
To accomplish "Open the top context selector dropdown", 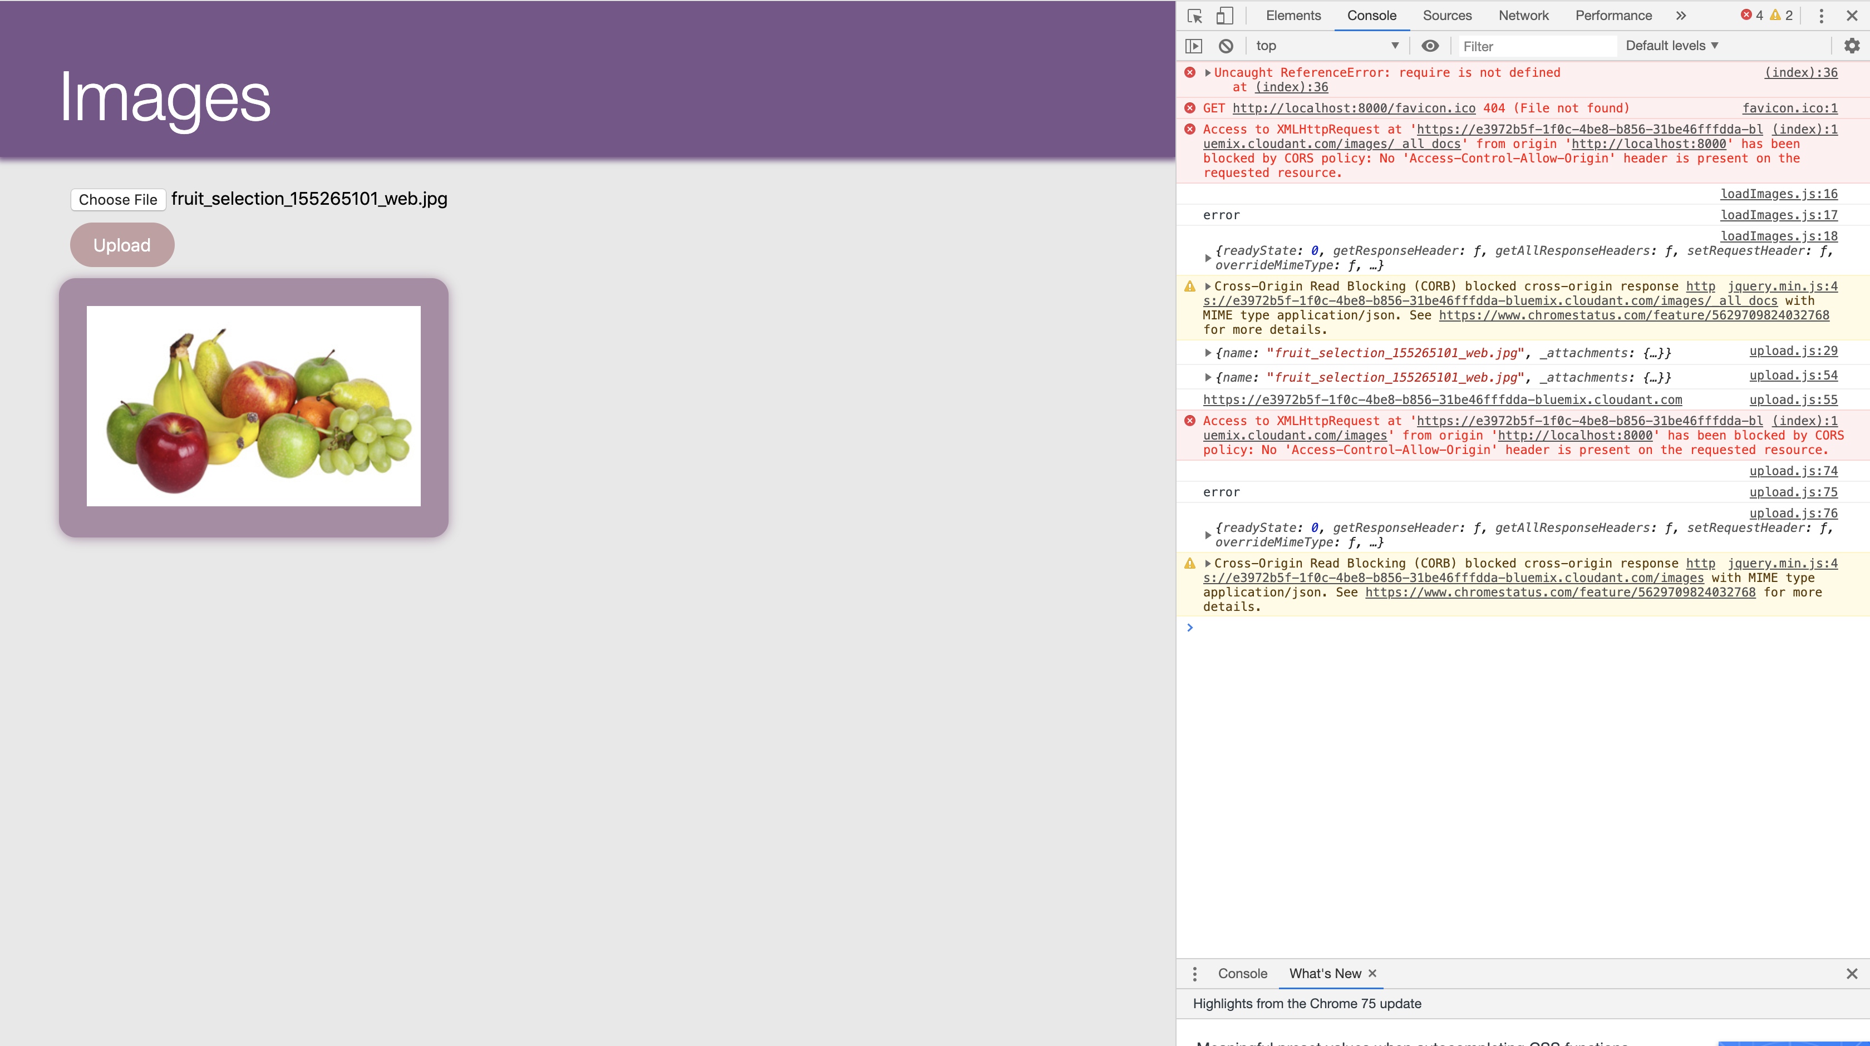I will click(1327, 46).
